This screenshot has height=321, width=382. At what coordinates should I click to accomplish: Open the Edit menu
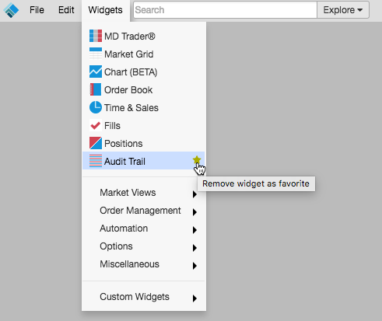(x=66, y=10)
